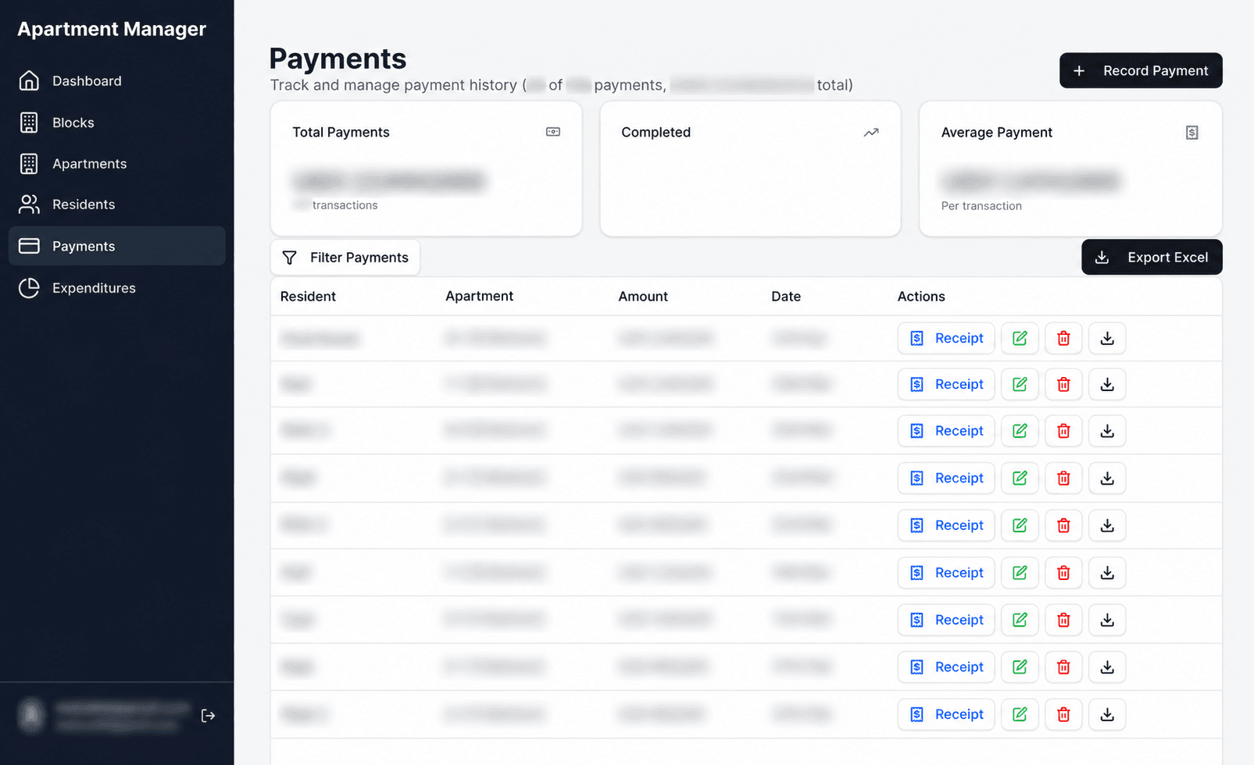1254x765 pixels.
Task: Click Receipt button in the first table row
Action: (x=946, y=338)
